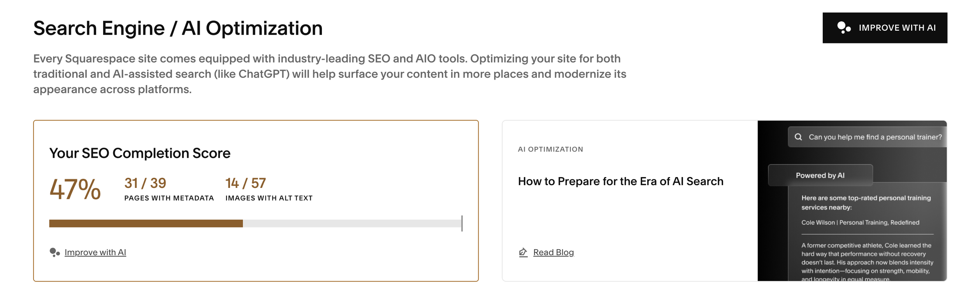Click the AI icon beside the Improve with AI link
This screenshot has width=973, height=304.
(x=54, y=252)
